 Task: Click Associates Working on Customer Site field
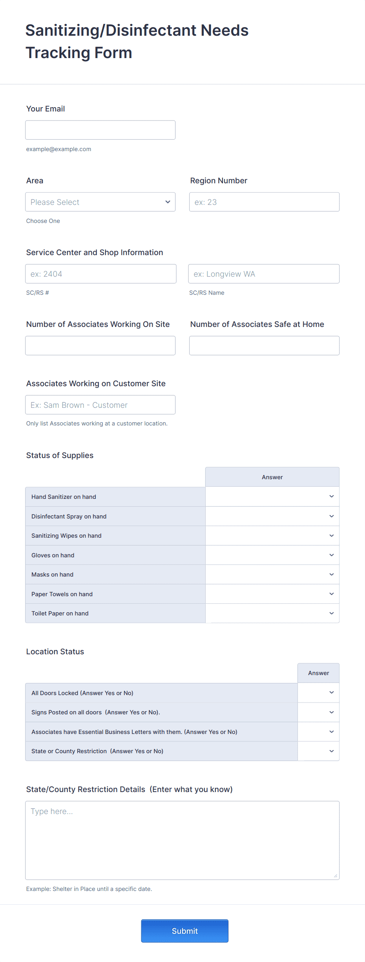pyautogui.click(x=100, y=405)
